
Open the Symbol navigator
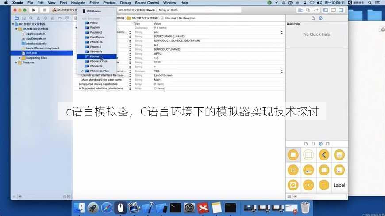click(x=24, y=19)
